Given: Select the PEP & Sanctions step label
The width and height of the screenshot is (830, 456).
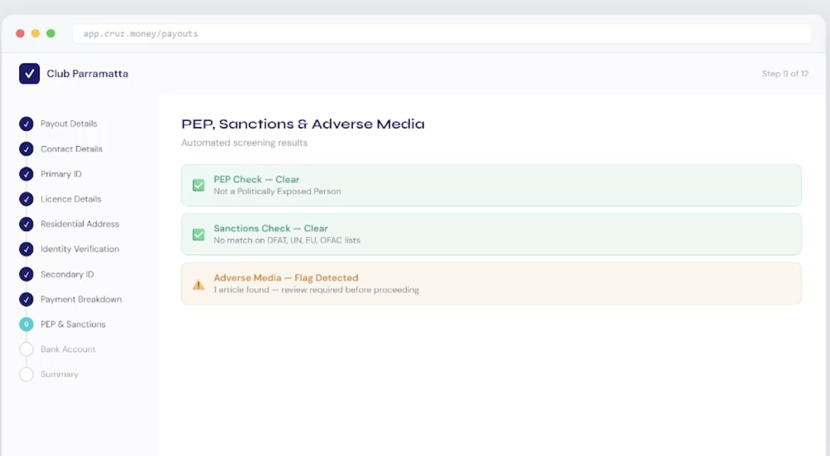Looking at the screenshot, I should (x=73, y=324).
